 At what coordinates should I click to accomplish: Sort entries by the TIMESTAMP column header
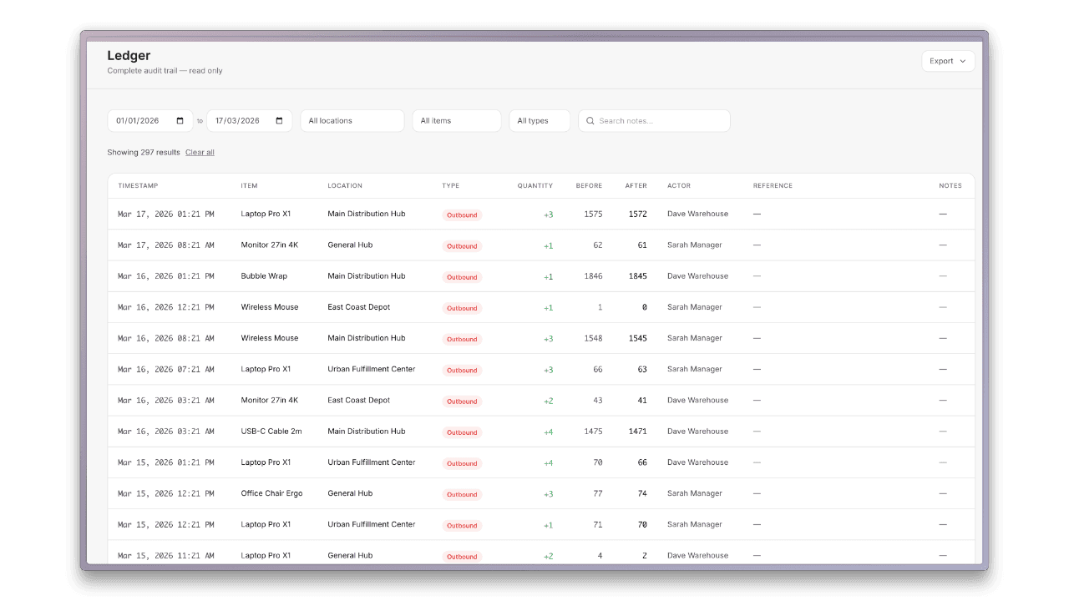137,185
